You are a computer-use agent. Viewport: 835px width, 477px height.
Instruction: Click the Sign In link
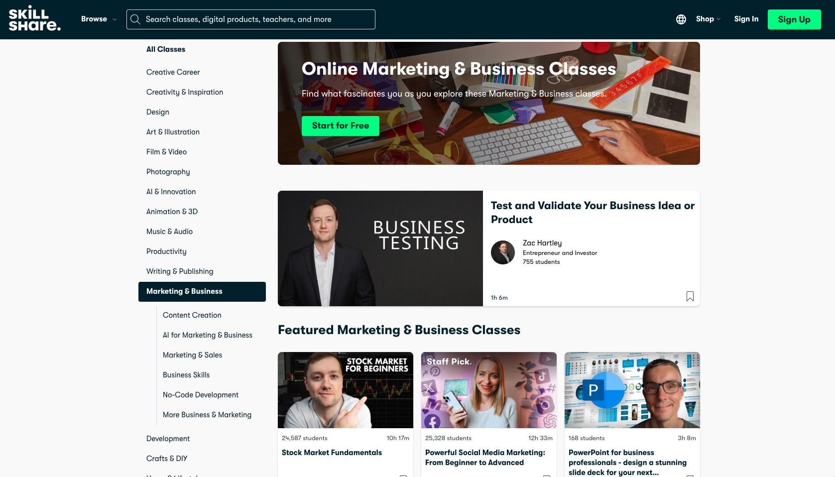(x=746, y=19)
